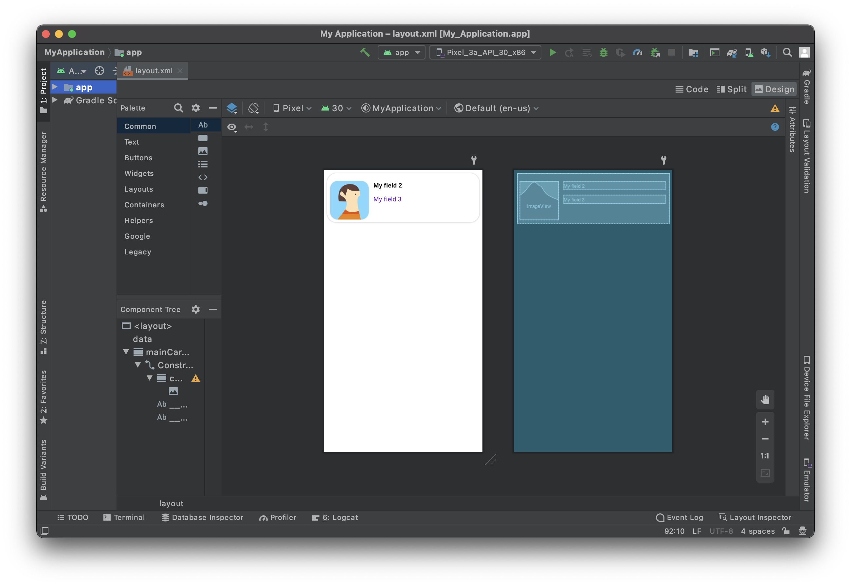The width and height of the screenshot is (851, 586).
Task: Click the Search Everywhere magnifier in toolbar
Action: (x=787, y=53)
